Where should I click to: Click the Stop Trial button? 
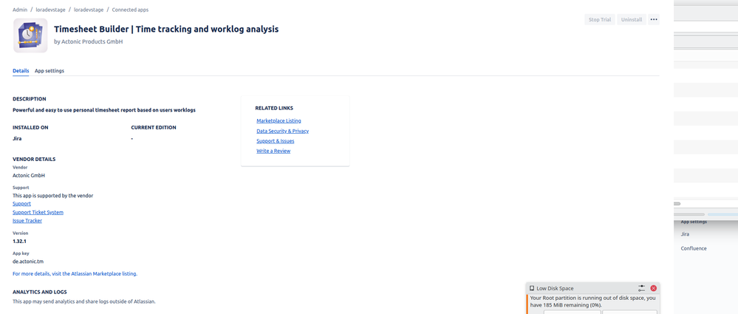click(600, 19)
